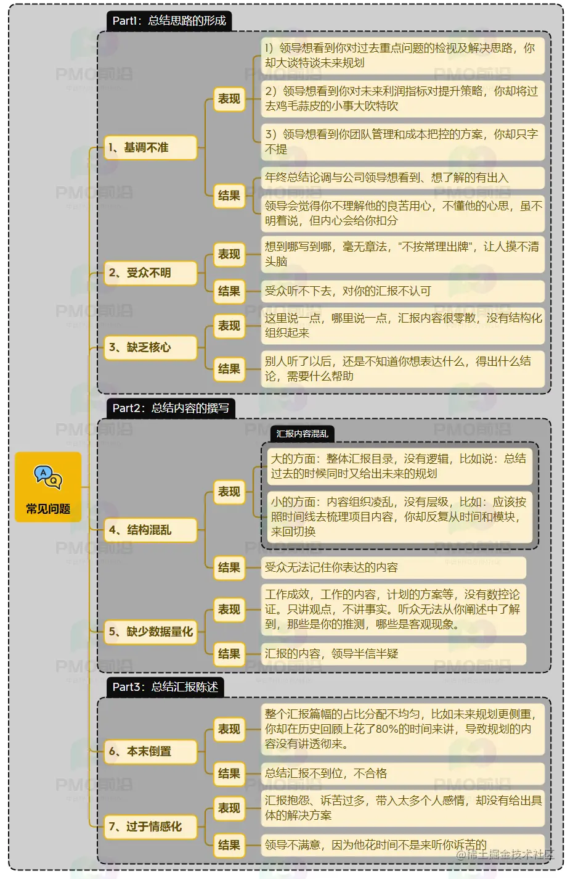Viewport: 573px width, 879px height.
Task: Select the 汇报内容混乱 group label
Action: pos(302,434)
